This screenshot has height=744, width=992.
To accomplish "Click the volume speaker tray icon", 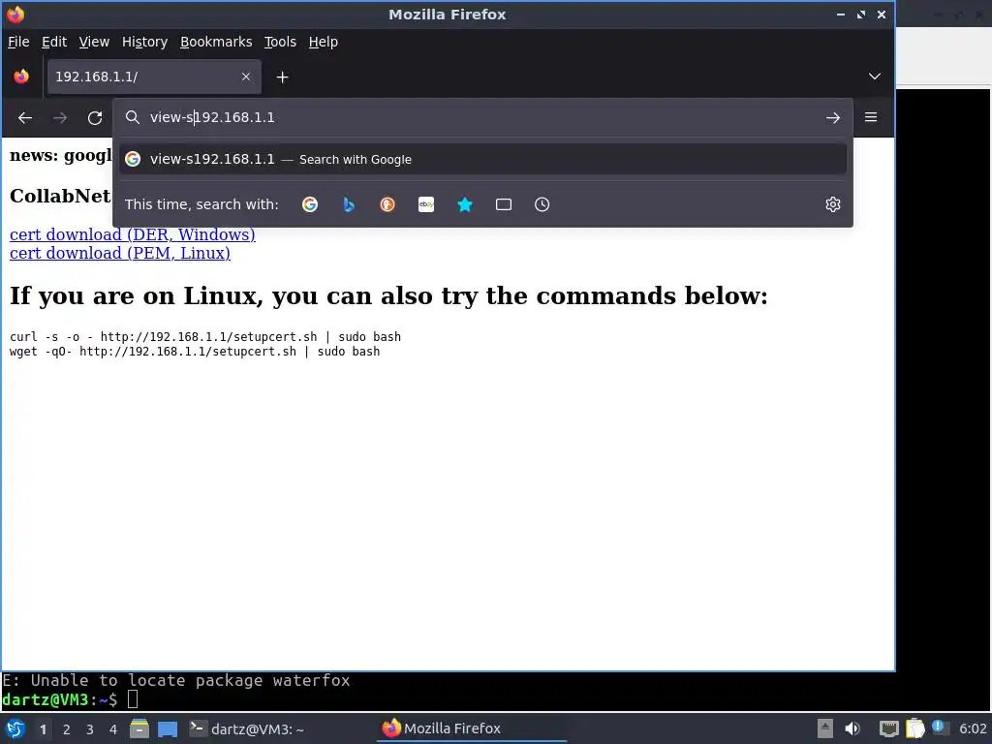I will tap(852, 728).
